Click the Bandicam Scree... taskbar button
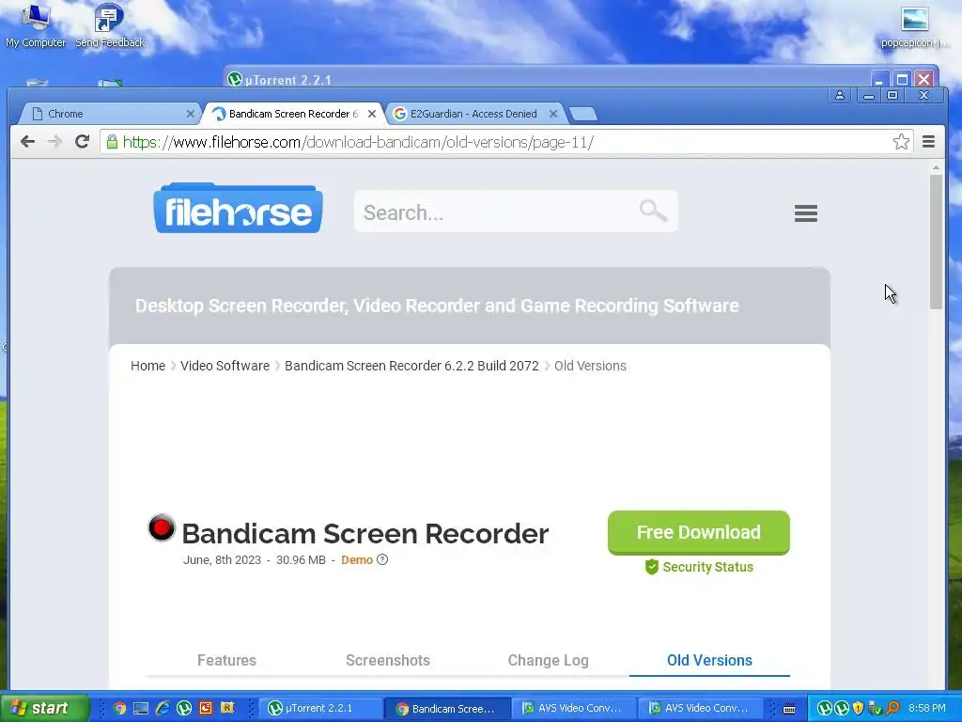The width and height of the screenshot is (962, 722). pyautogui.click(x=449, y=708)
